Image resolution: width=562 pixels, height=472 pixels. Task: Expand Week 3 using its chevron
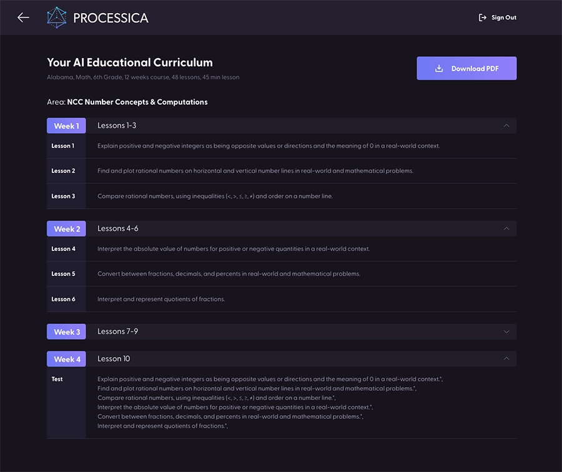[x=506, y=332]
